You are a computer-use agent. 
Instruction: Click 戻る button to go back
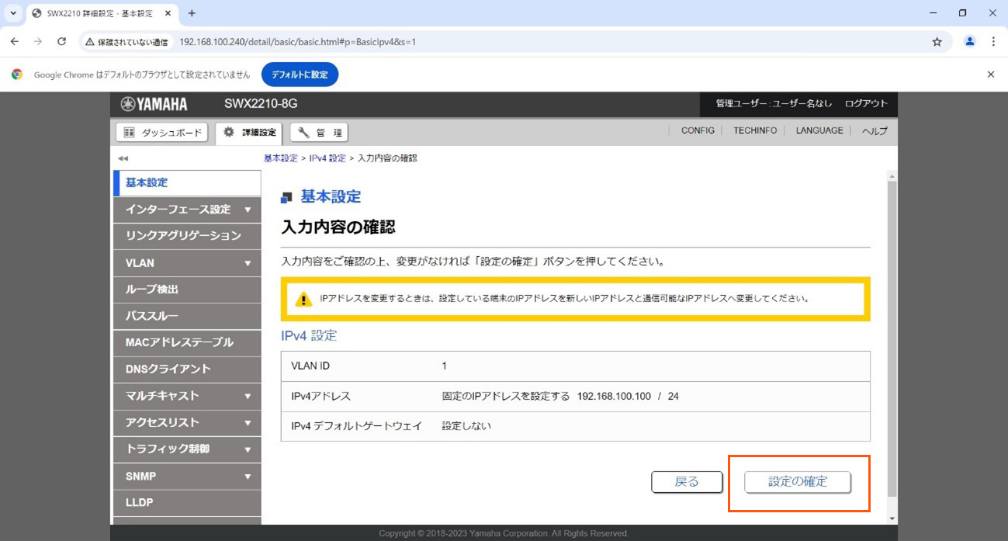coord(686,482)
